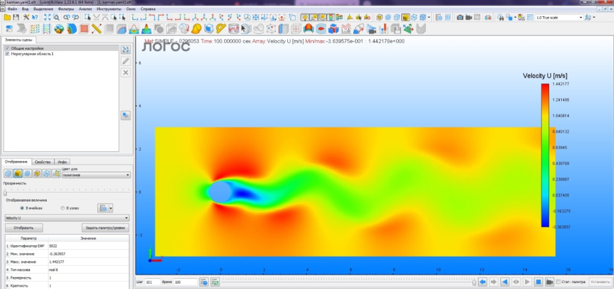Image resolution: width=614 pixels, height=289 pixels.
Task: Switch to the 'Свойства' tab
Action: (43, 162)
